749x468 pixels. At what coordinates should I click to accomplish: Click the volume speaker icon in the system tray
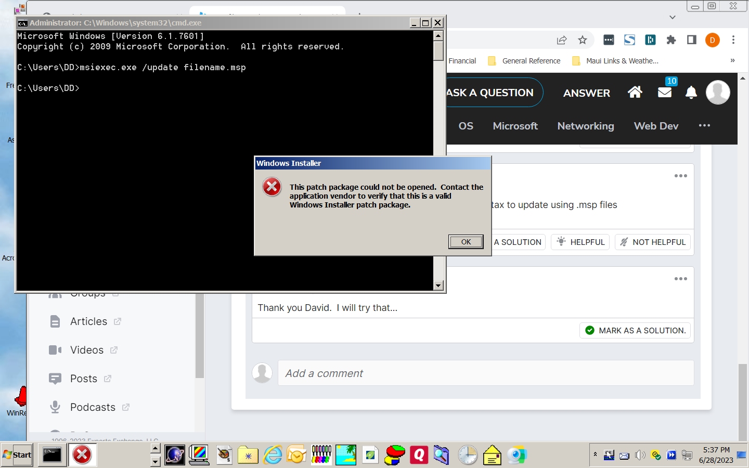pyautogui.click(x=640, y=456)
